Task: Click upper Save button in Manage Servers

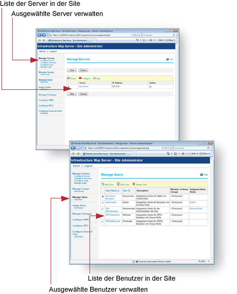Action: coord(72,70)
